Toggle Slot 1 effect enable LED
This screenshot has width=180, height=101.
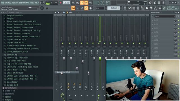tap(179, 20)
